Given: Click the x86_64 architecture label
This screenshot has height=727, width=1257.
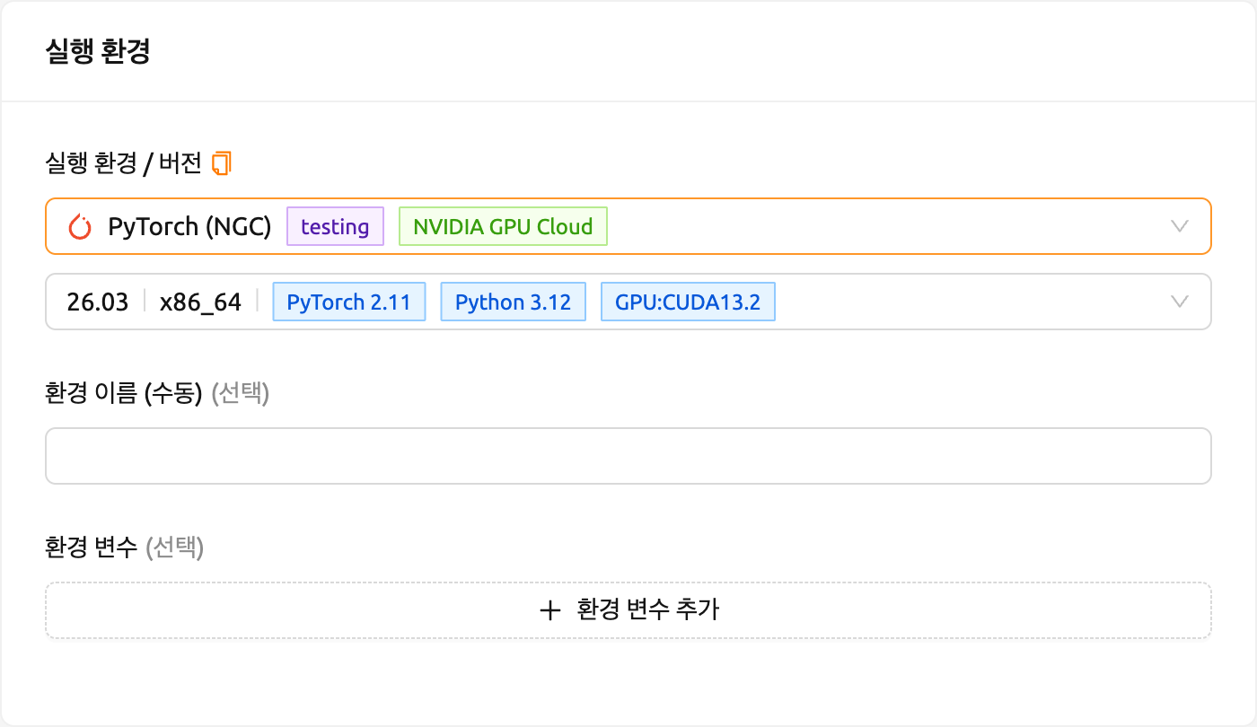Looking at the screenshot, I should tap(201, 302).
